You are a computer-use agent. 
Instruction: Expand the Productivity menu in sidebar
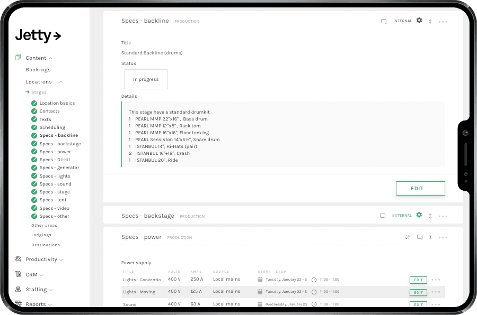[43, 260]
